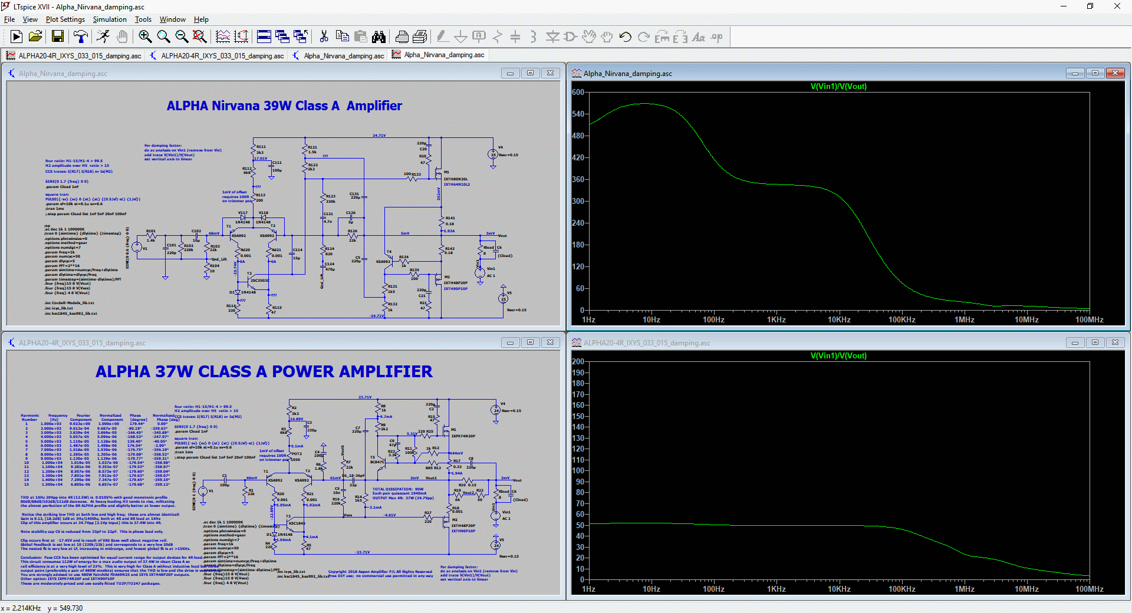This screenshot has height=613, width=1132.
Task: Click the Zoom Full Extents icon
Action: click(x=200, y=37)
